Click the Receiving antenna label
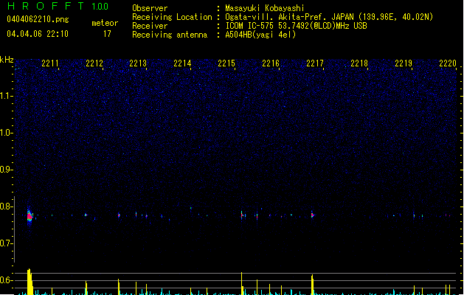464x295 pixels. (x=170, y=35)
